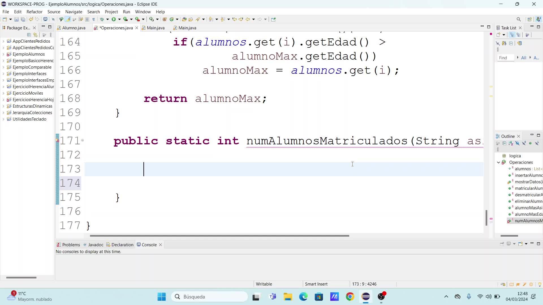This screenshot has width=543, height=305.
Task: Toggle Link with Editor in Package Explorer
Action: 35,35
